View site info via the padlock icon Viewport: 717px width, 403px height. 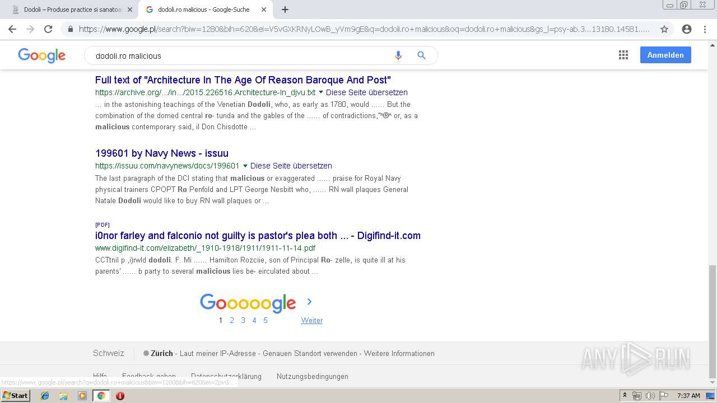click(71, 29)
